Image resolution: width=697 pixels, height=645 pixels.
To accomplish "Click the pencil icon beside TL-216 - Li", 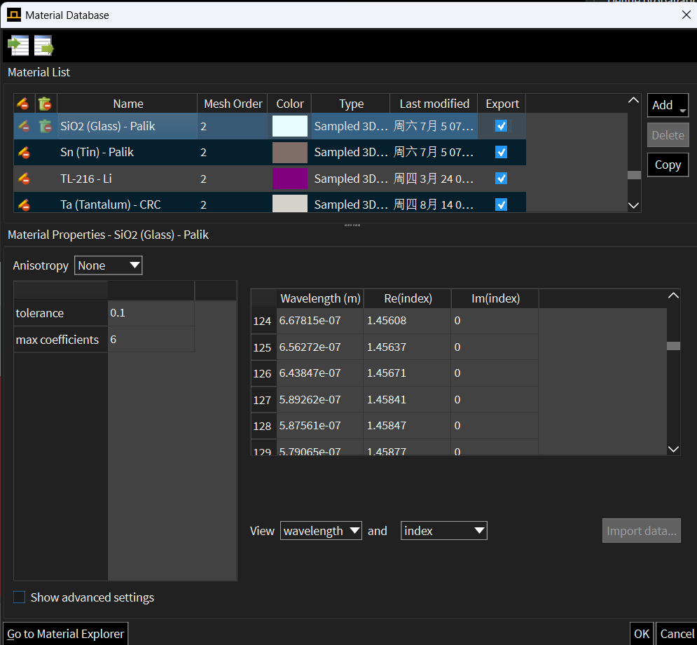I will (x=24, y=179).
